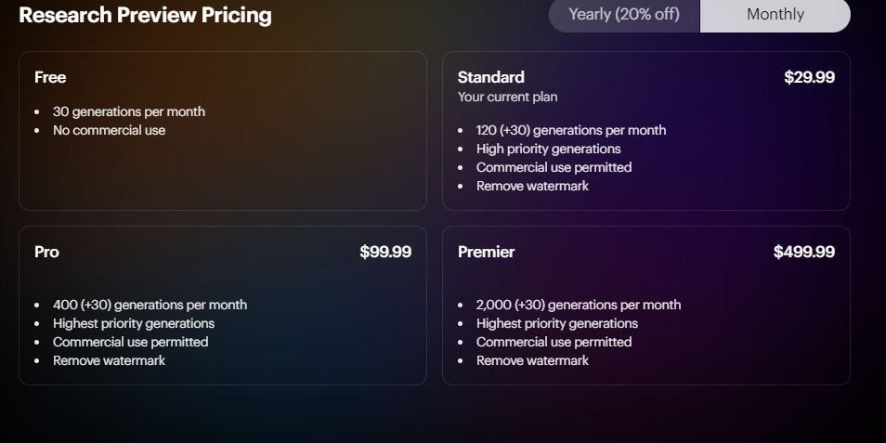Click the 'Your current plan' label

tap(507, 98)
